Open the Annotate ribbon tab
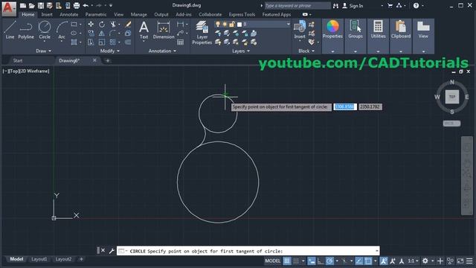The height and width of the screenshot is (268, 476). [69, 15]
